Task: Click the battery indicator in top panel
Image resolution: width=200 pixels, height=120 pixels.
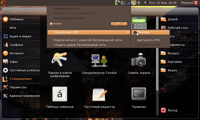Action: point(117,3)
